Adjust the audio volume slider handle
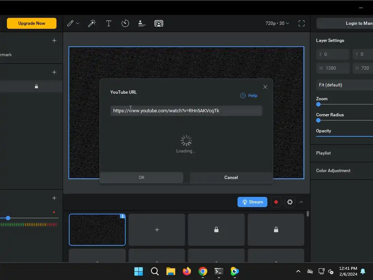Viewport: 373px width, 280px height. coord(8,218)
